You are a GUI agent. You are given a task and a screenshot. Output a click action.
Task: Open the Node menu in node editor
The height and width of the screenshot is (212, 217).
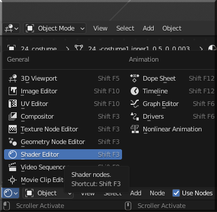(157, 193)
